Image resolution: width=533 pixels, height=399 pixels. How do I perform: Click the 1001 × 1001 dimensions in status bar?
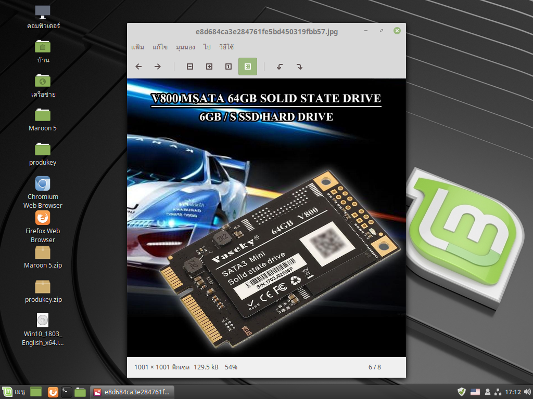pyautogui.click(x=162, y=367)
